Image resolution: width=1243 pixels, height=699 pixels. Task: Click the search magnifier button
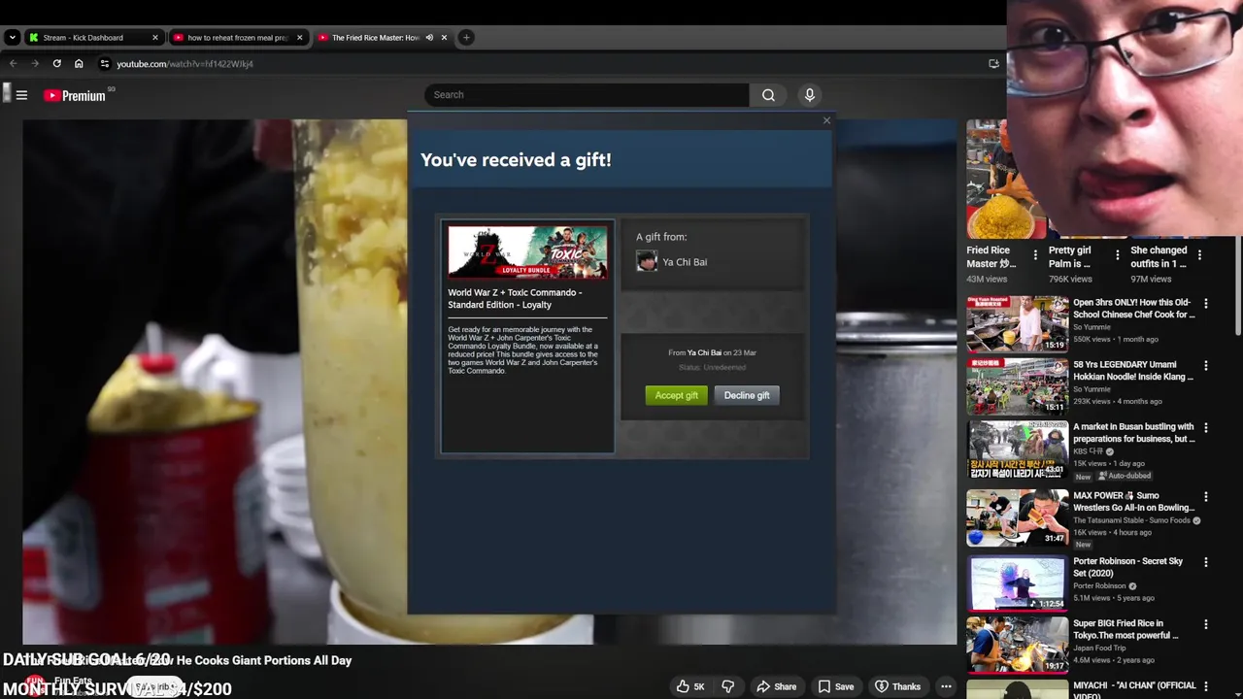pyautogui.click(x=768, y=95)
